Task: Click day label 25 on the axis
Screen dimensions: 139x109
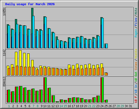Action: [x=106, y=106]
